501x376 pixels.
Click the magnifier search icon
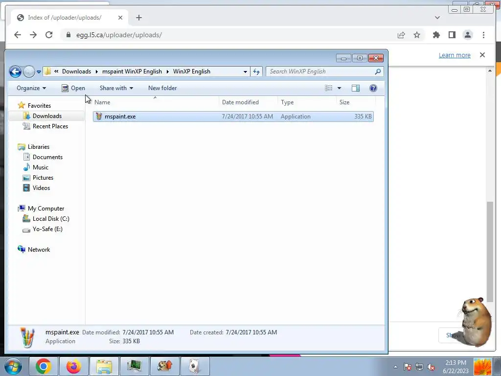coord(378,71)
